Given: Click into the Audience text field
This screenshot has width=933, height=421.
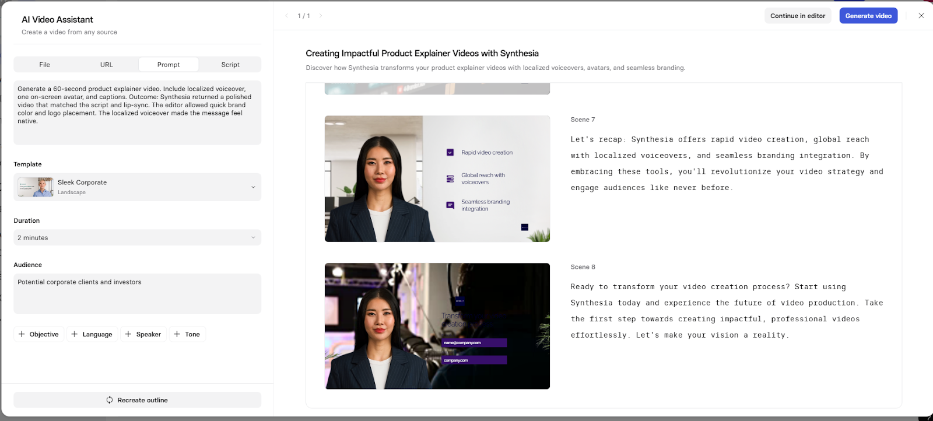Looking at the screenshot, I should click(137, 293).
